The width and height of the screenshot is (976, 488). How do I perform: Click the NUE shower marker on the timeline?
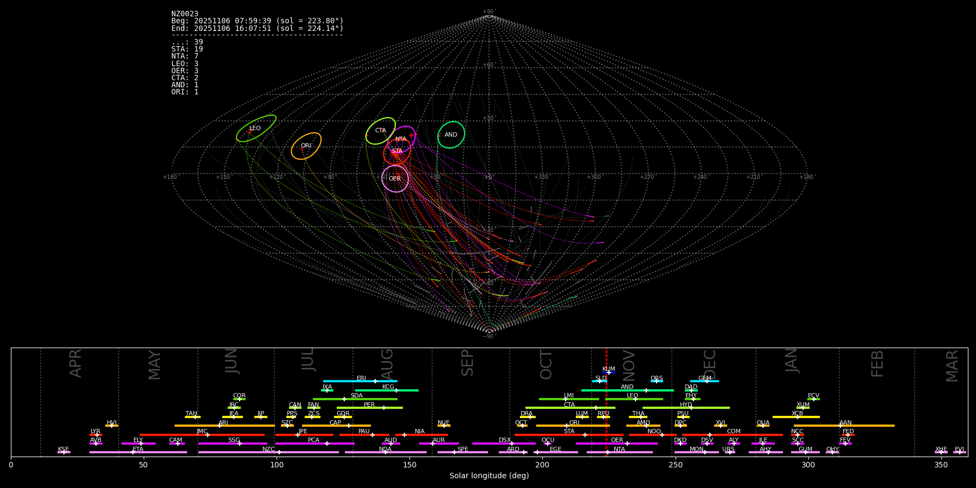tap(444, 425)
